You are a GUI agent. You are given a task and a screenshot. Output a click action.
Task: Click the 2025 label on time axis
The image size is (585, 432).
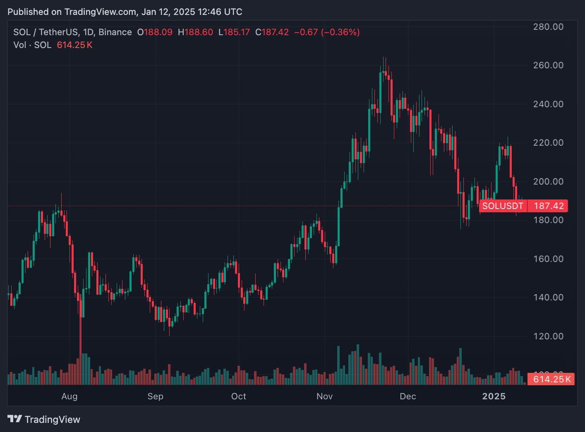click(494, 396)
